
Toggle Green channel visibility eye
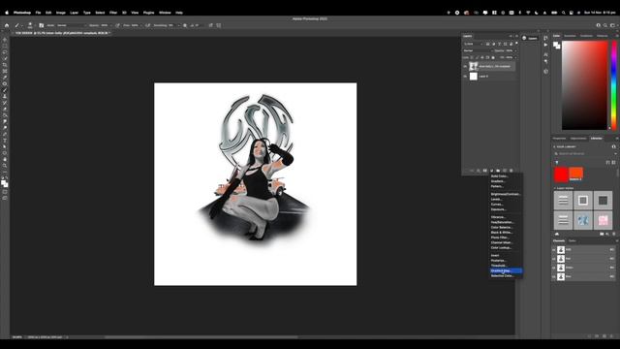(554, 268)
